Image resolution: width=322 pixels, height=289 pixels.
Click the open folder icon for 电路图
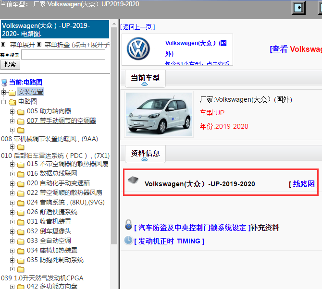(x=12, y=102)
